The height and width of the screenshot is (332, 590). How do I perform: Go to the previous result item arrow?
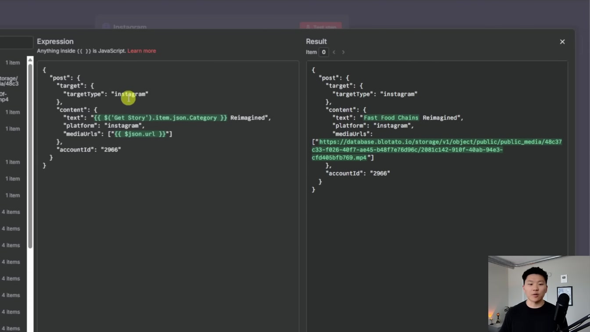(x=334, y=52)
